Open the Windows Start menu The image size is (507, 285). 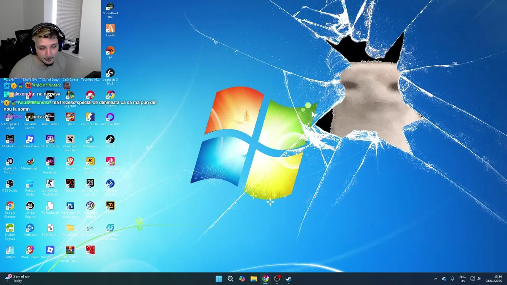(x=219, y=279)
